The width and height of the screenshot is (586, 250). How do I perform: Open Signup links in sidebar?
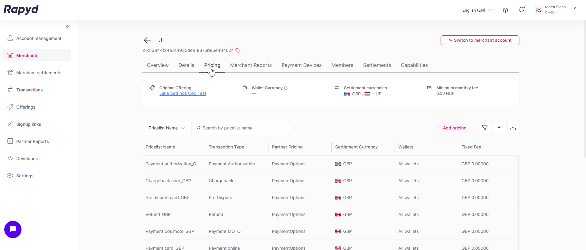37,124
